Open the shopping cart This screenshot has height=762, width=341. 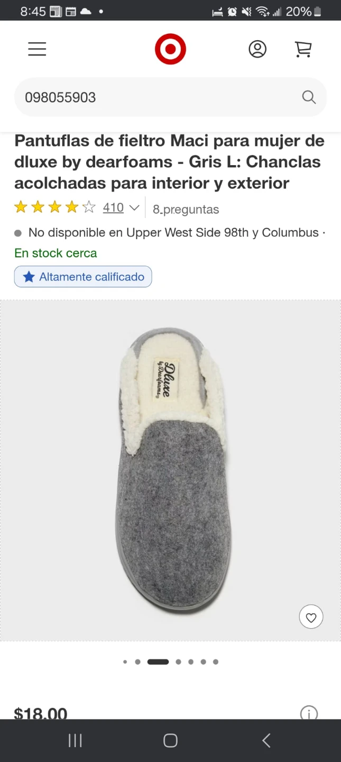303,49
